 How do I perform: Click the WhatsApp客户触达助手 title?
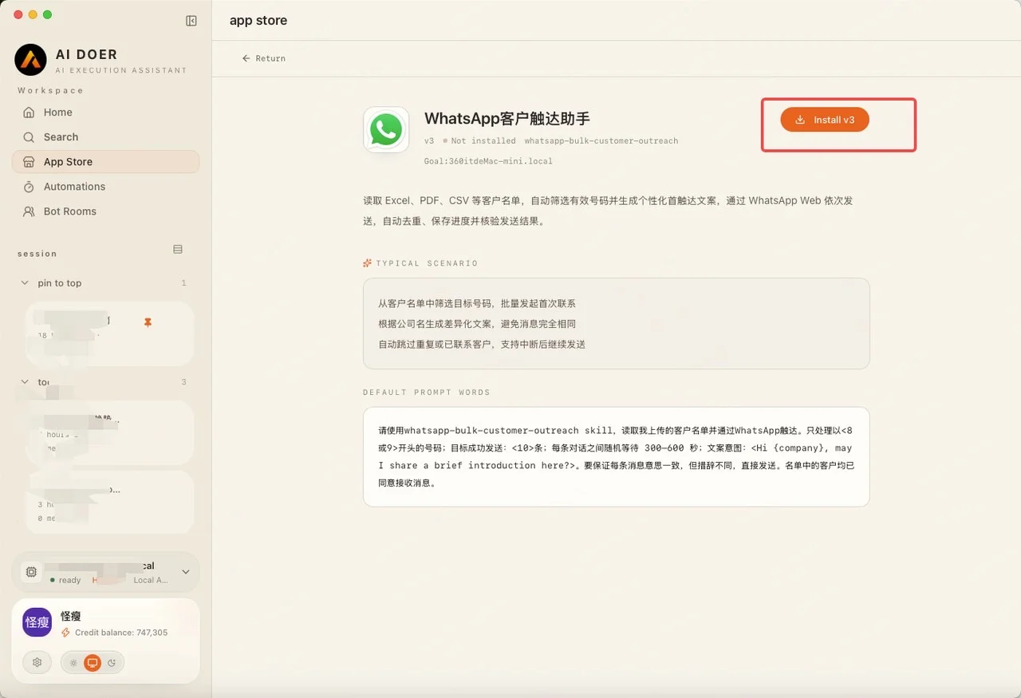tap(507, 119)
